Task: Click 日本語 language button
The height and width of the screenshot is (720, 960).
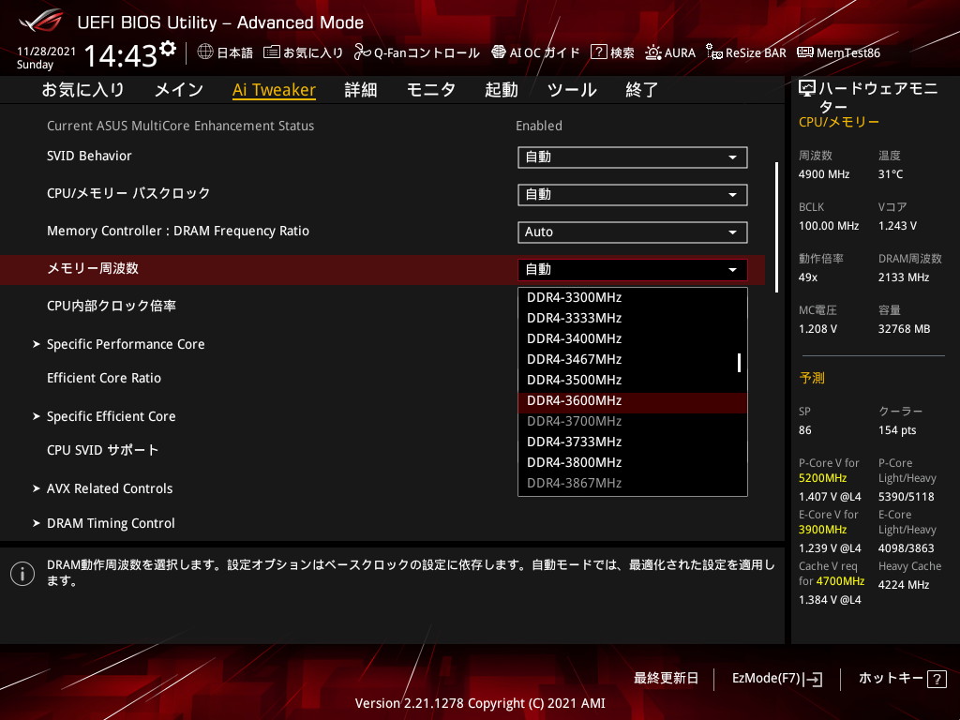Action: coord(225,52)
